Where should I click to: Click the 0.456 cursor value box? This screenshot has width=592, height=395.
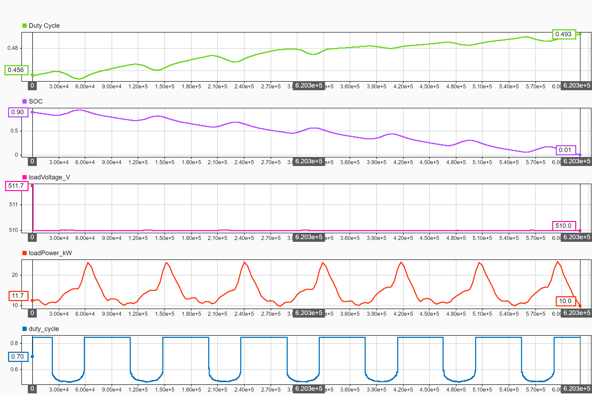(16, 70)
